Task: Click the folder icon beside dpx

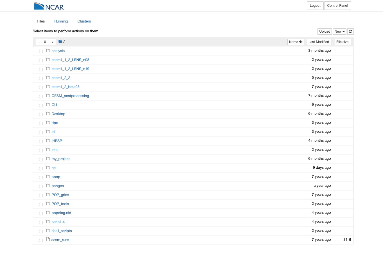Action: tap(48, 123)
